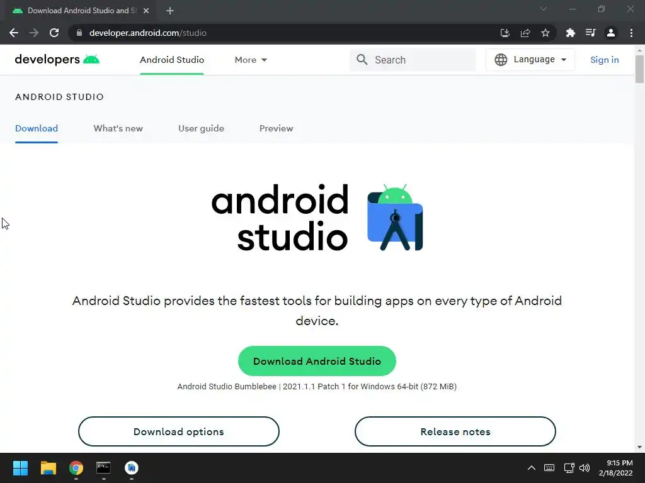Click the Sign in link

point(604,60)
